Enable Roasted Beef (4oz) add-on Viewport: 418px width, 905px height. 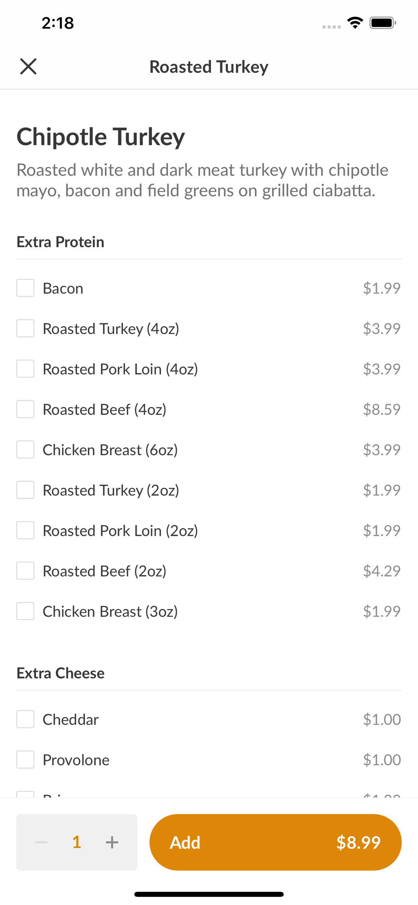[25, 409]
